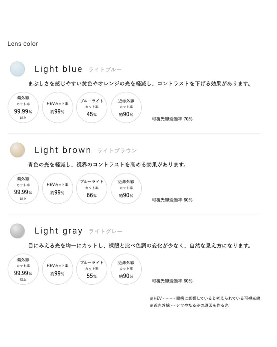Click Light blue blue-light 45% badge

coord(92,107)
